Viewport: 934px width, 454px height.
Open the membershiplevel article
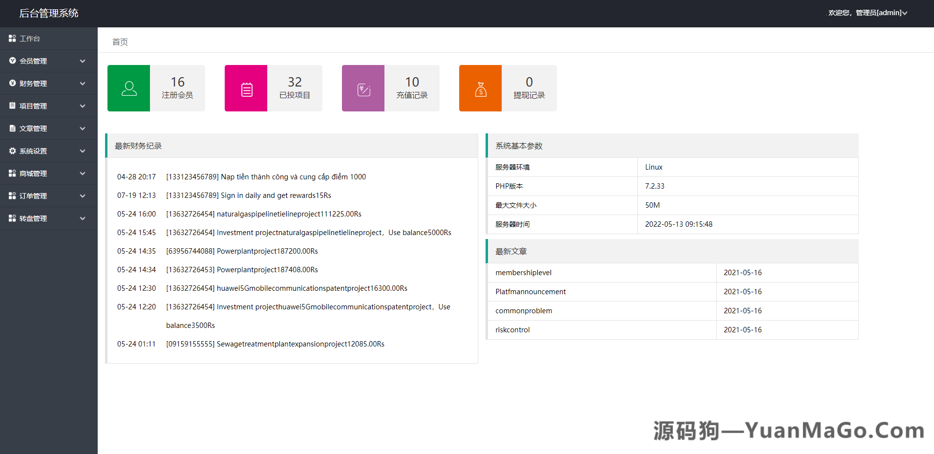pyautogui.click(x=523, y=273)
